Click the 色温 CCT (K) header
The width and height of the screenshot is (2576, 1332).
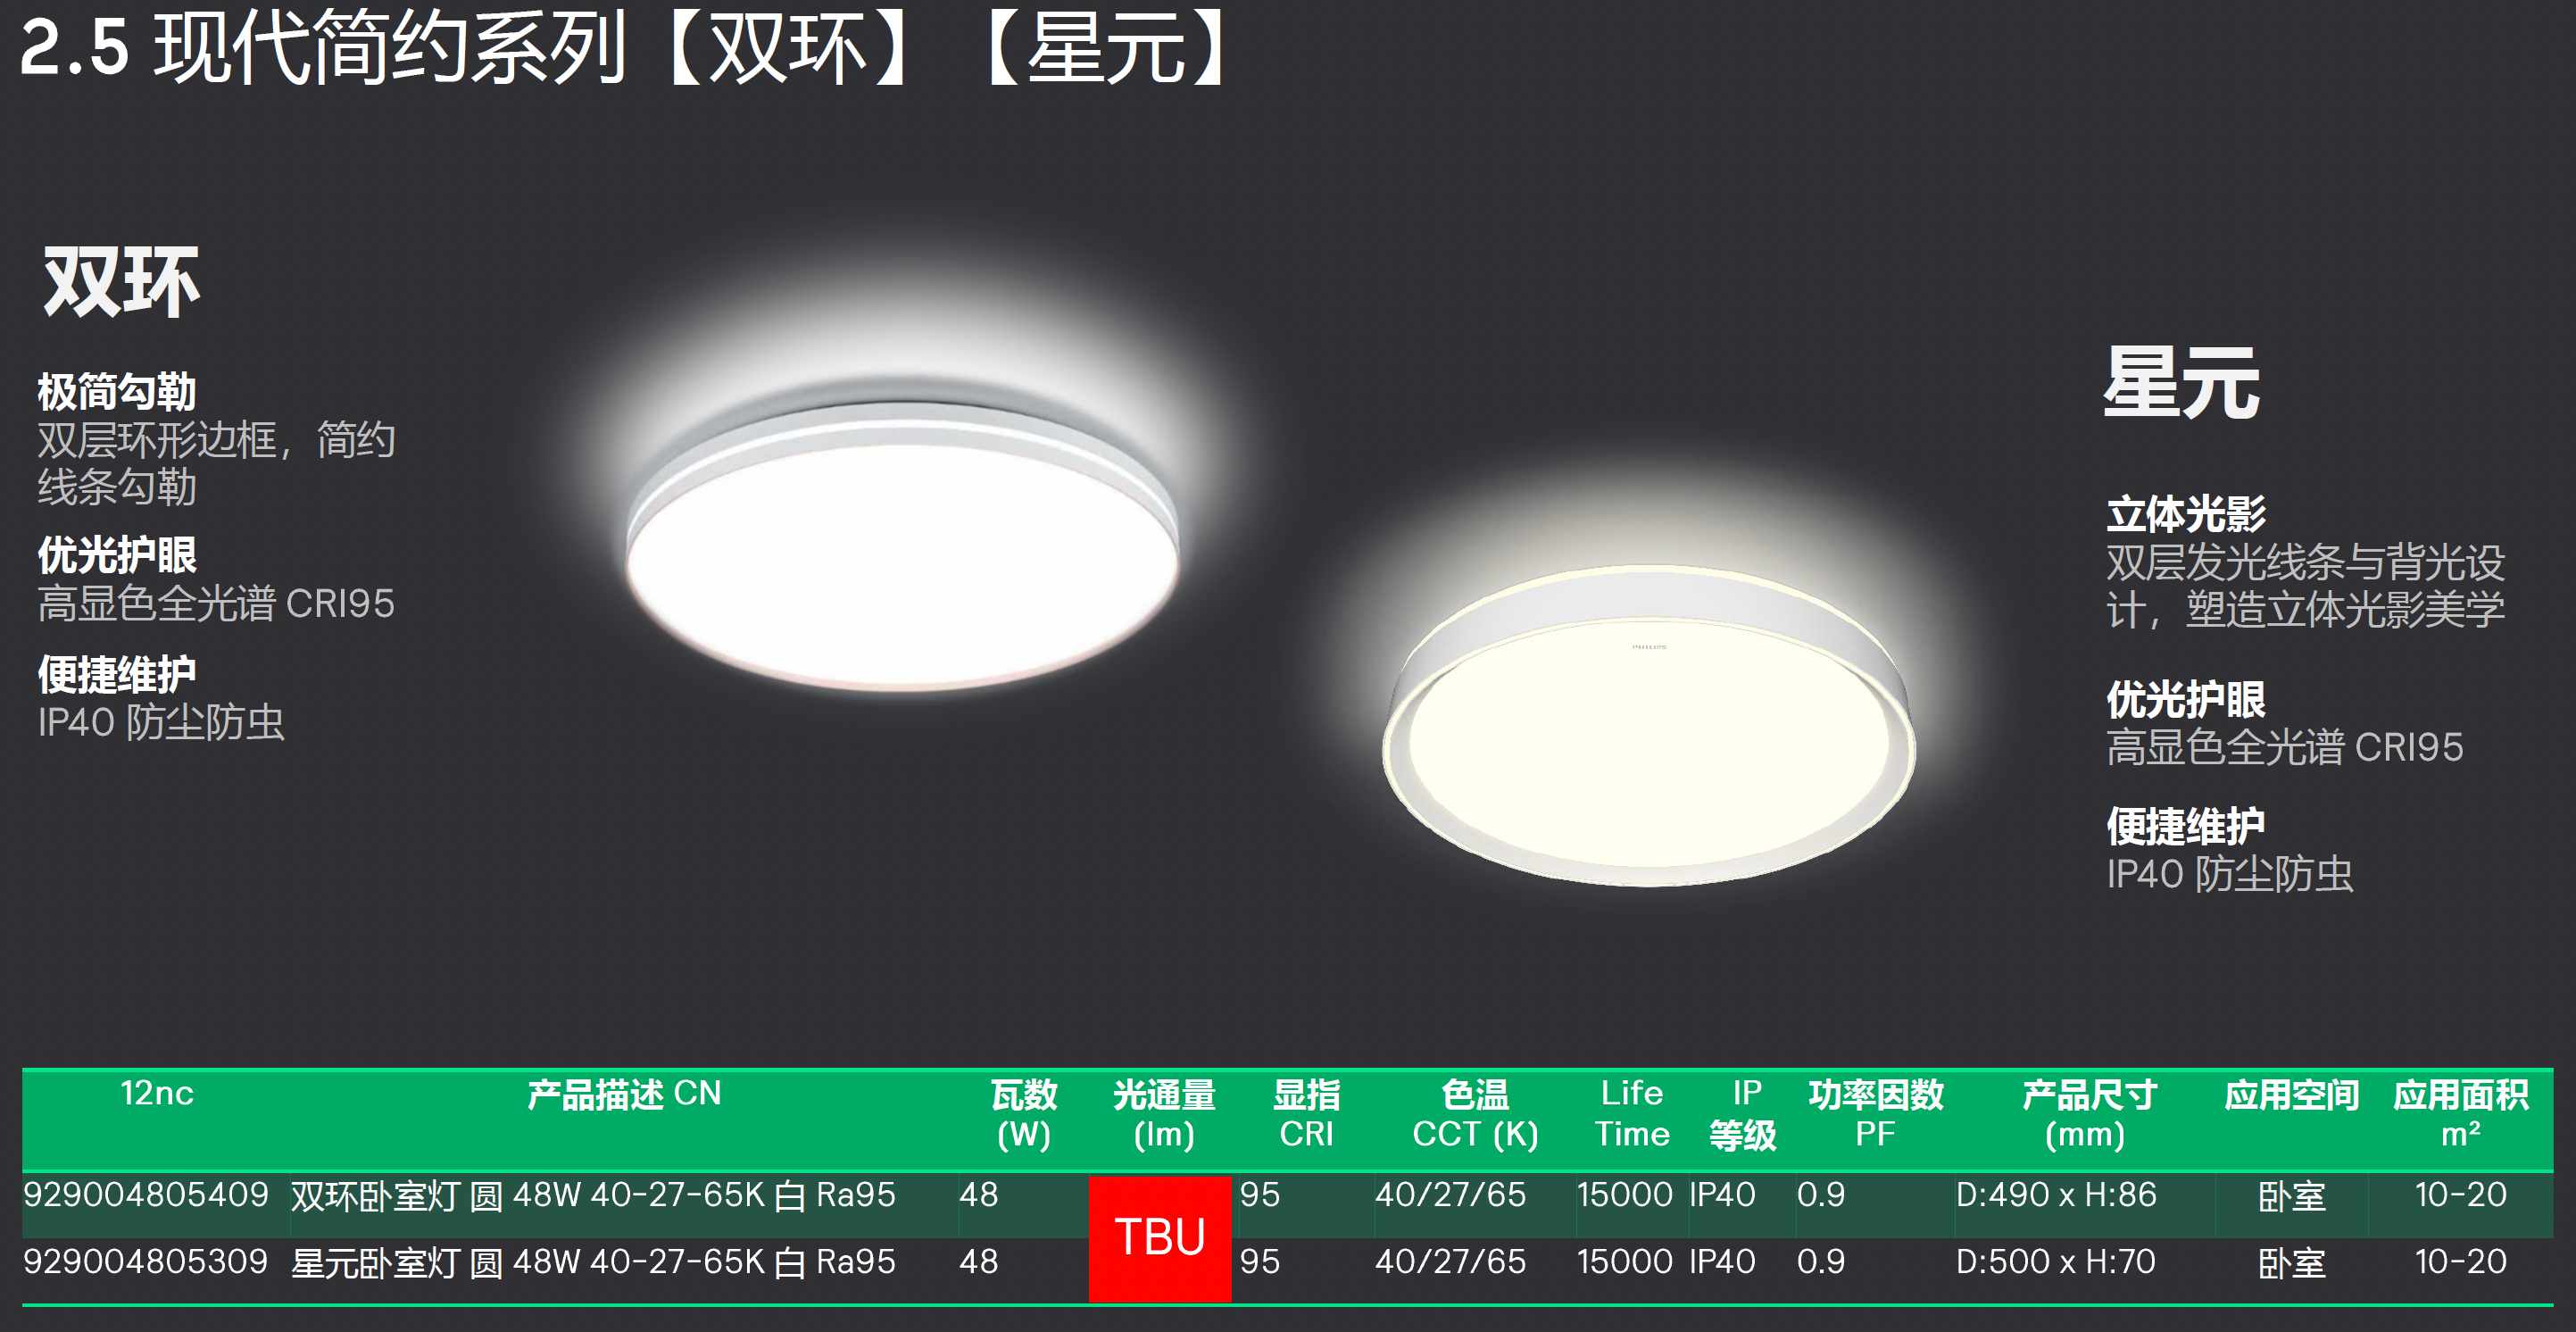[1474, 1114]
